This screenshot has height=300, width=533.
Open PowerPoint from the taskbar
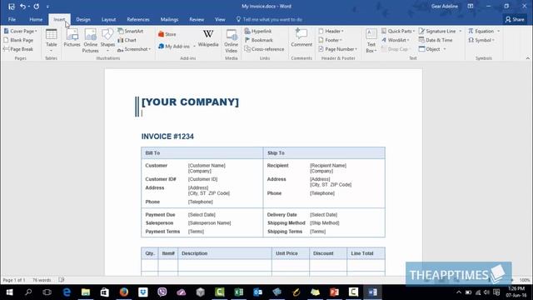334,292
